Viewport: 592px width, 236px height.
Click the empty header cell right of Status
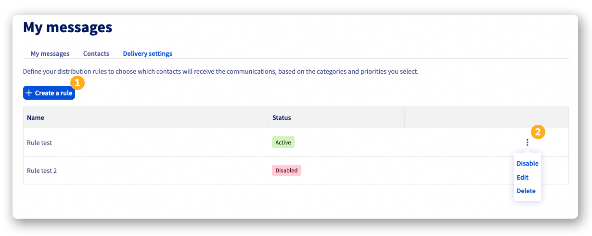(445, 118)
